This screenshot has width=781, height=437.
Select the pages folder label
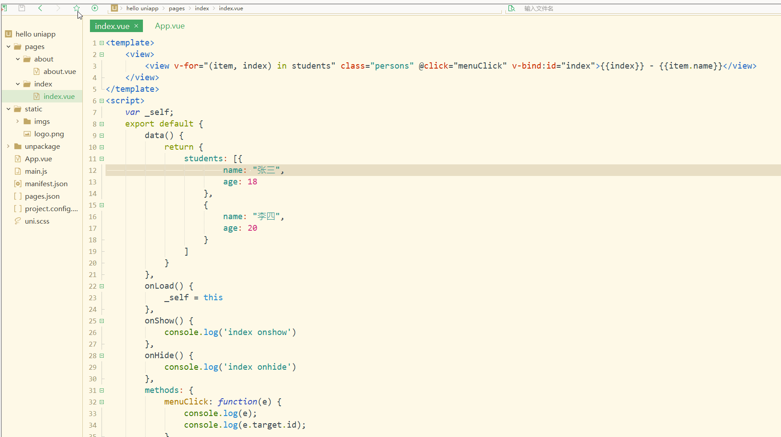pyautogui.click(x=35, y=46)
